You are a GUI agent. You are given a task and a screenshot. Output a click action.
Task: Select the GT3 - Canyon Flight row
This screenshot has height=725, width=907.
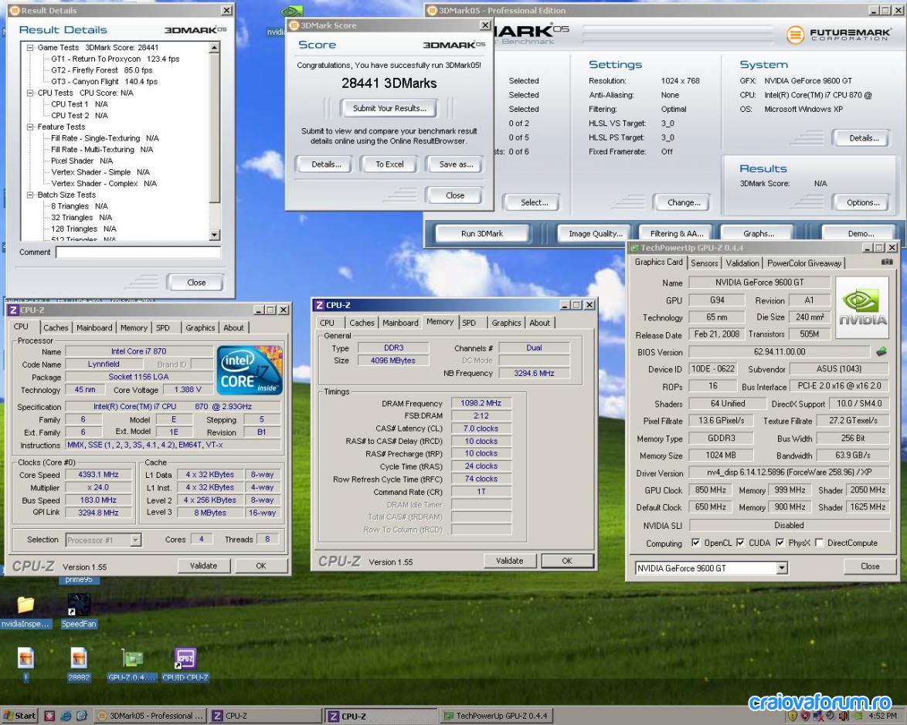pyautogui.click(x=104, y=82)
